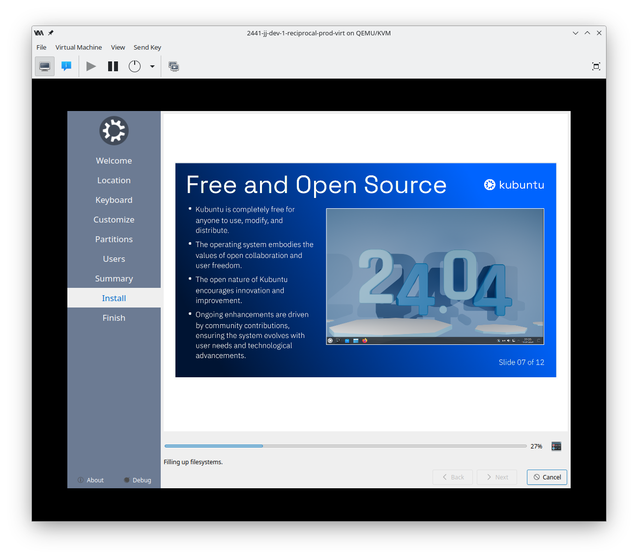Select the Welcome step in the sidebar
The width and height of the screenshot is (638, 559).
114,161
